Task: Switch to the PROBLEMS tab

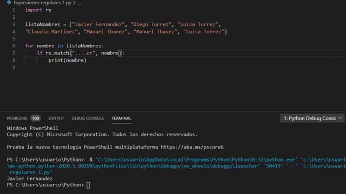Action: click(x=17, y=119)
